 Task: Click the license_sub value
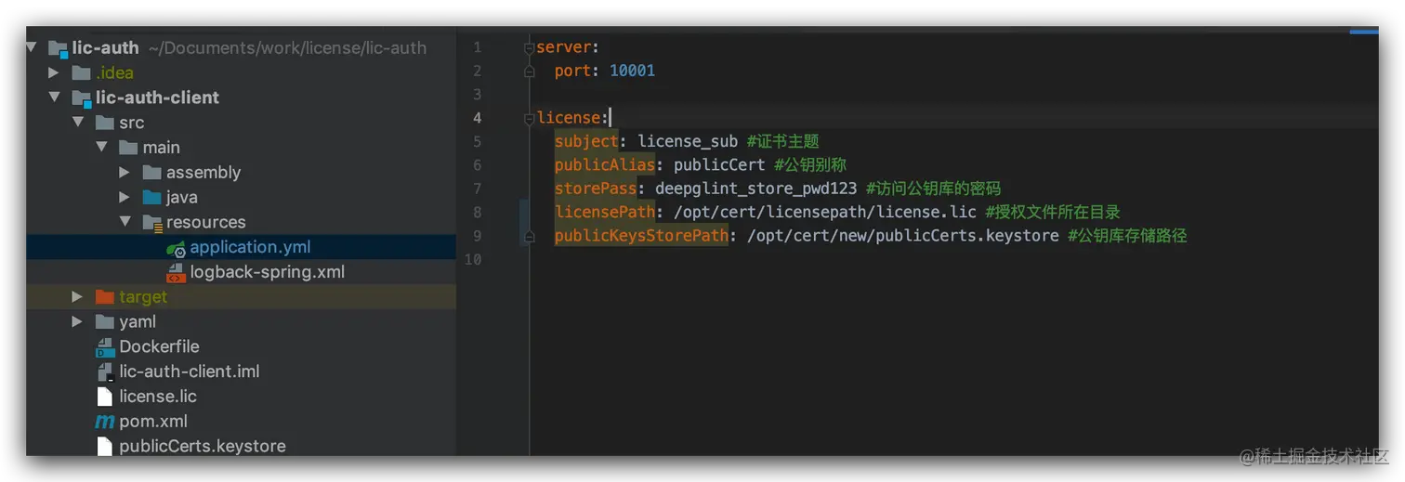[688, 141]
